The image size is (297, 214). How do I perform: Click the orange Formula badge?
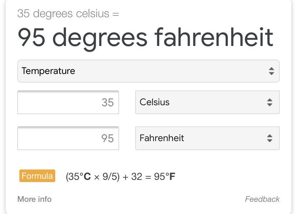[x=37, y=176]
